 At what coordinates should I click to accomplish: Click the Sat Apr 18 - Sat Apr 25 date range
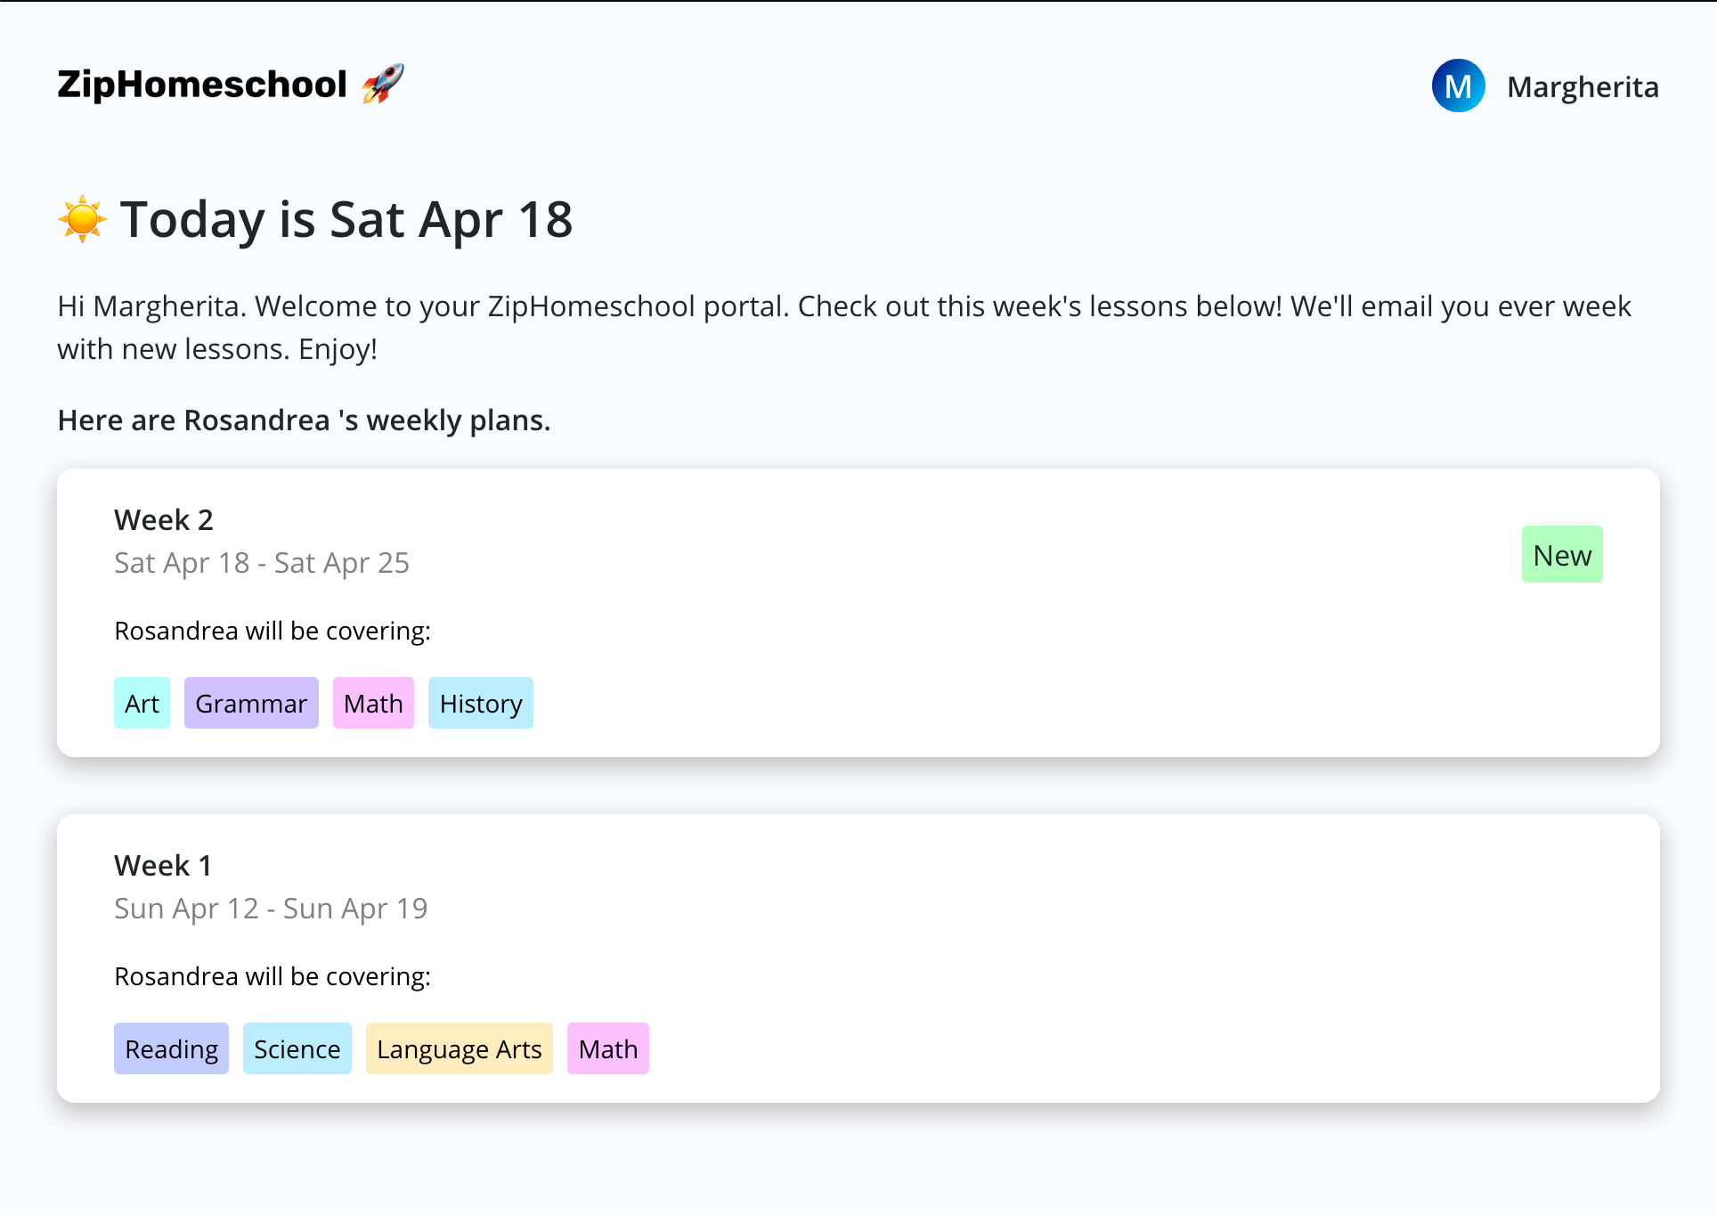tap(262, 563)
